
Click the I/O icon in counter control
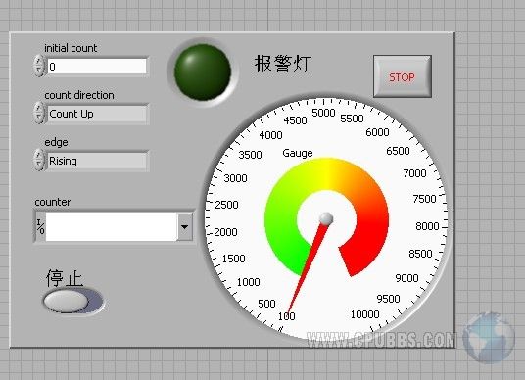[40, 227]
